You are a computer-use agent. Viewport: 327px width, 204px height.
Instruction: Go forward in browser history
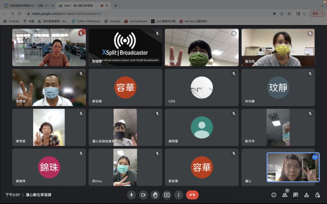coord(12,13)
